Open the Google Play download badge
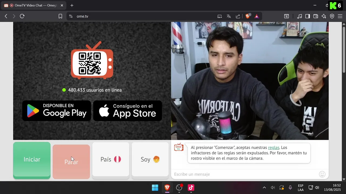The height and width of the screenshot is (194, 346). (56, 110)
